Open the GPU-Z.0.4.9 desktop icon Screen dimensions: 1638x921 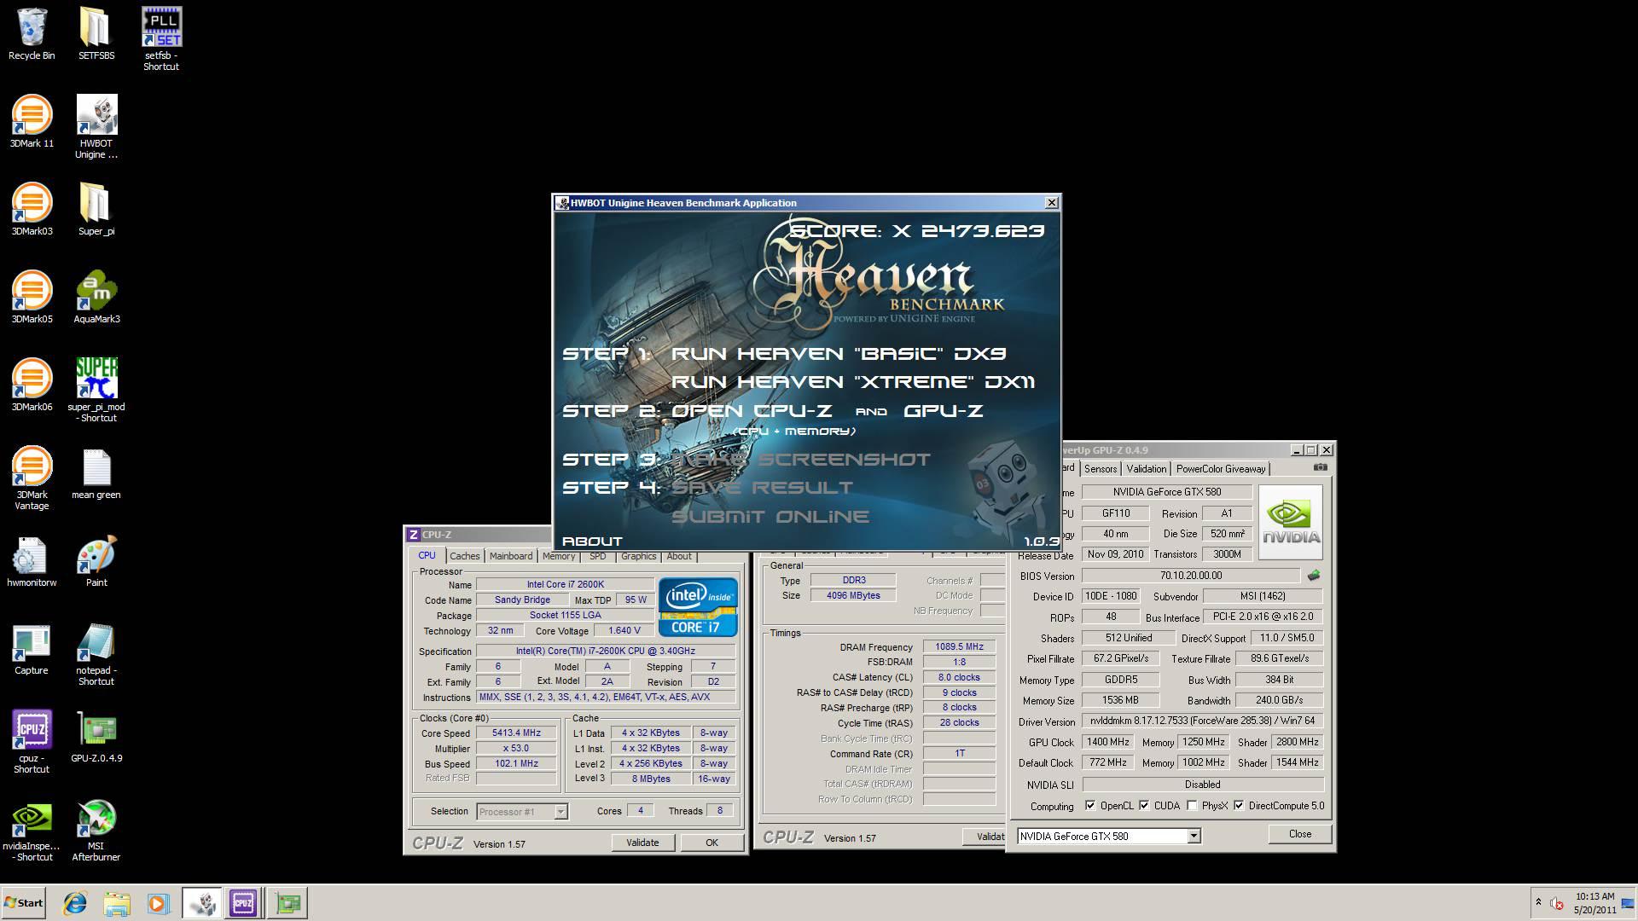[96, 737]
